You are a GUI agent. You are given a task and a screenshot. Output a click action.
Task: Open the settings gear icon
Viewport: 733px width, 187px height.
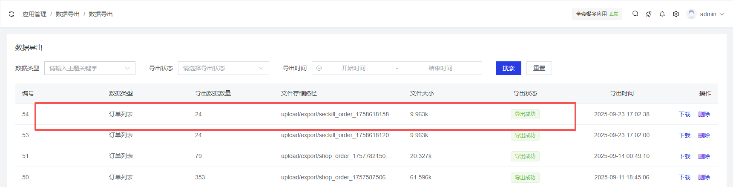pos(676,14)
